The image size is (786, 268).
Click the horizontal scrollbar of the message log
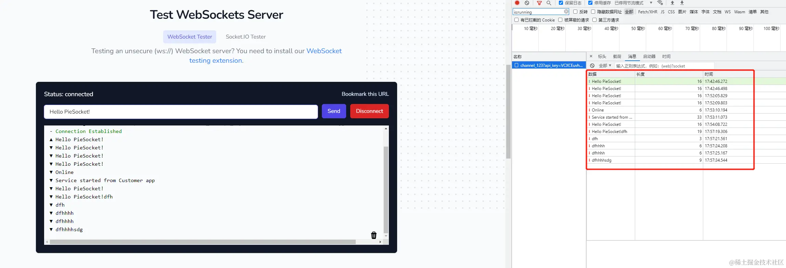coord(202,242)
